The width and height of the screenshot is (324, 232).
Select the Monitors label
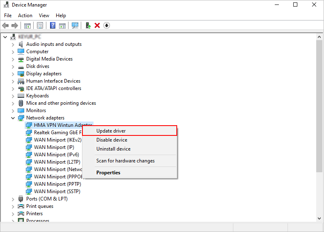coord(36,110)
